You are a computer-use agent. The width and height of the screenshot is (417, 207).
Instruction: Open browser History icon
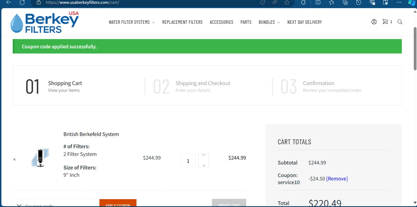[x=359, y=2]
